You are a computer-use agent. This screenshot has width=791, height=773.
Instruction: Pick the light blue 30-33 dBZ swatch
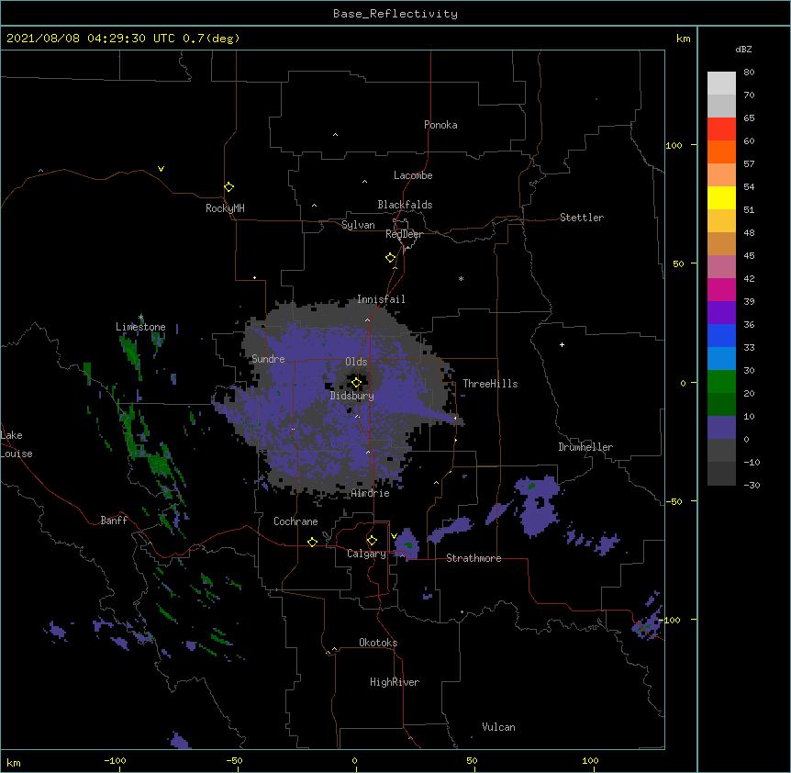pos(721,358)
